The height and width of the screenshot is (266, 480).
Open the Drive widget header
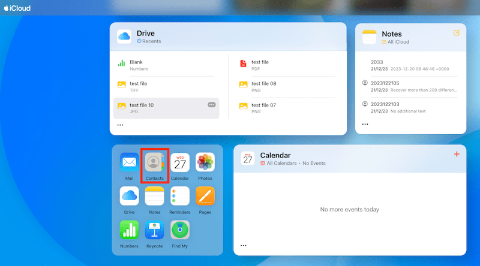[146, 34]
